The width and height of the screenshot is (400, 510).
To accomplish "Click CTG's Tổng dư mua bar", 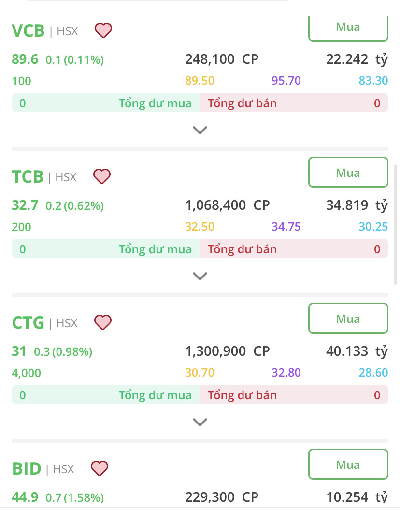I will click(106, 395).
